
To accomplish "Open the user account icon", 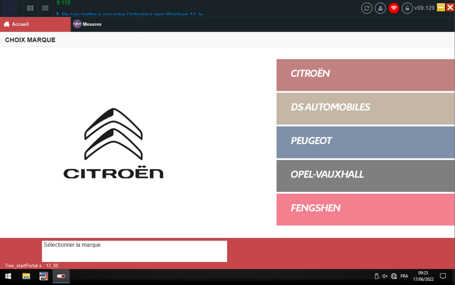I will tap(380, 8).
